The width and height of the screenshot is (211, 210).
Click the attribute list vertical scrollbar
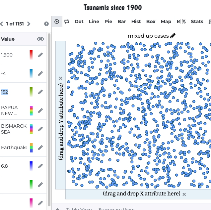(49, 119)
